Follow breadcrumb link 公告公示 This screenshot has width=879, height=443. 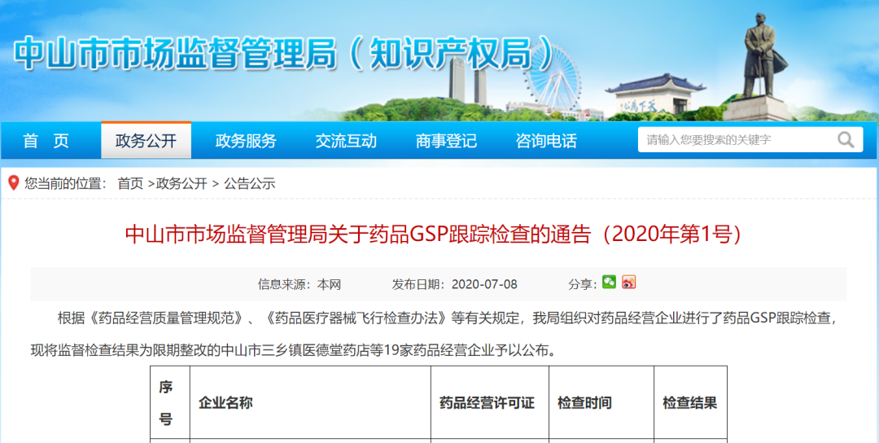[250, 183]
